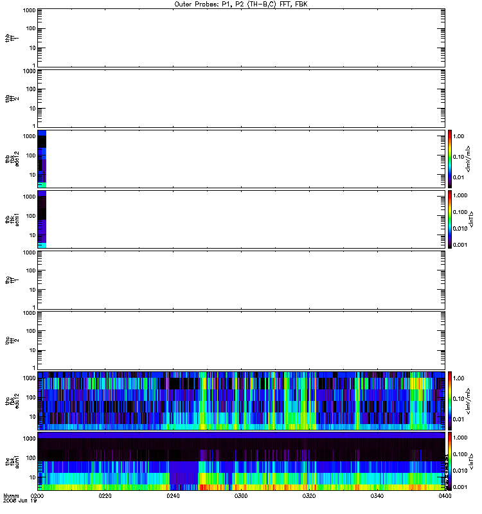Click the '0.001' tick on the thb scm1 color bar
The width and height of the screenshot is (482, 514).
tap(460, 245)
